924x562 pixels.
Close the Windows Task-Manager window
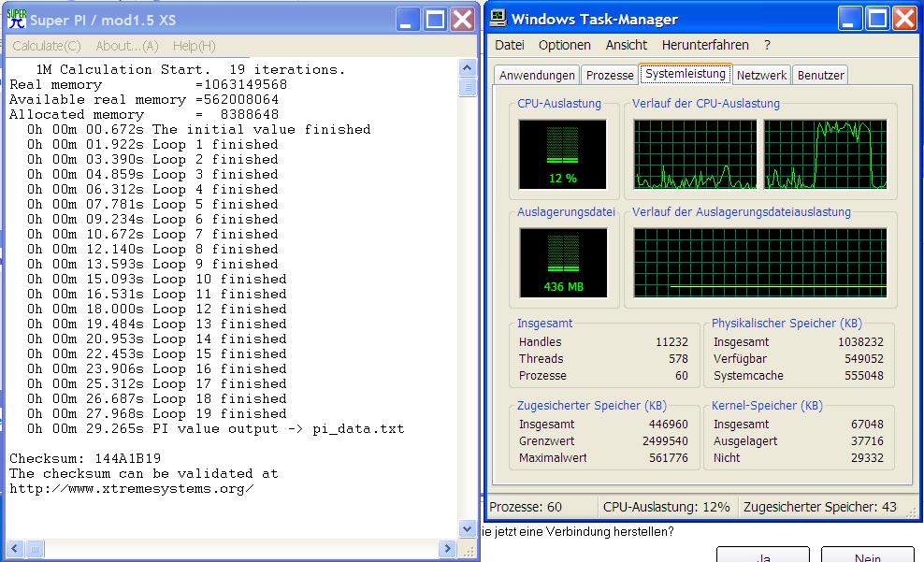click(x=904, y=19)
